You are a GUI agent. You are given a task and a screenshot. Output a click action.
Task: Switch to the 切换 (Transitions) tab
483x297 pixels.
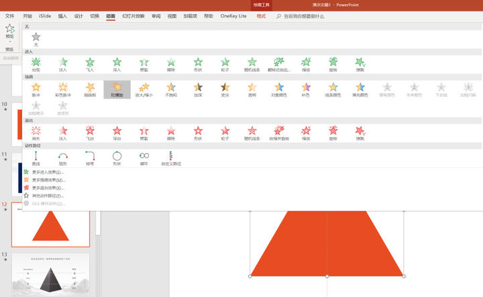pos(95,16)
